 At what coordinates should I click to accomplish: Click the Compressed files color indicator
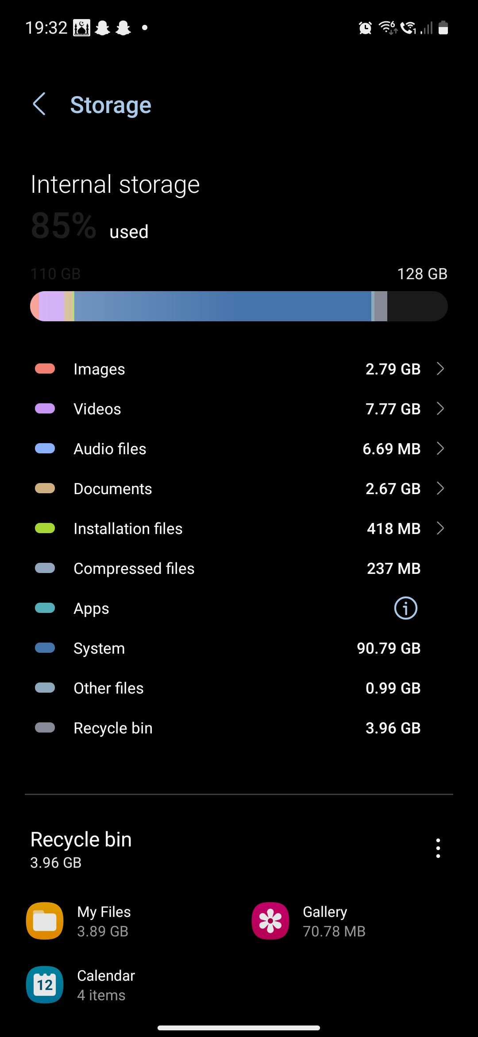point(45,568)
